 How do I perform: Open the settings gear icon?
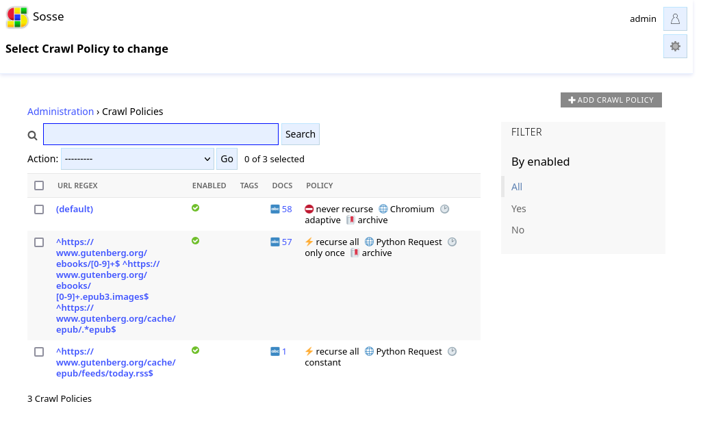click(x=675, y=47)
